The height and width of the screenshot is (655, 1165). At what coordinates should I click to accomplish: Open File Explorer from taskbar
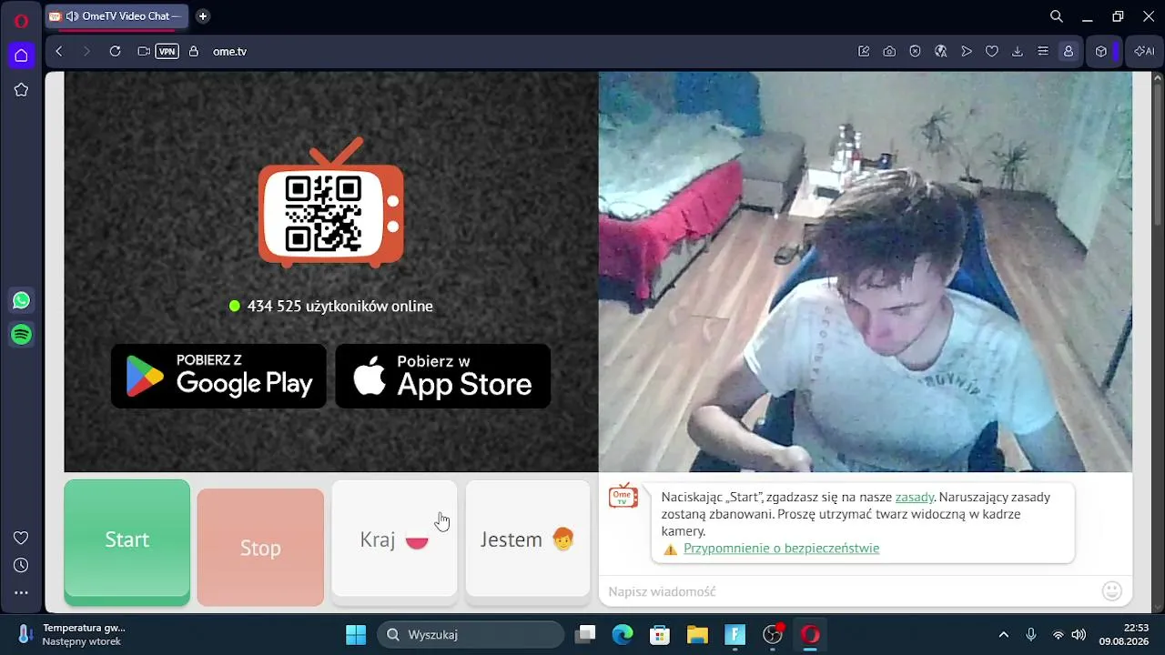pyautogui.click(x=697, y=634)
